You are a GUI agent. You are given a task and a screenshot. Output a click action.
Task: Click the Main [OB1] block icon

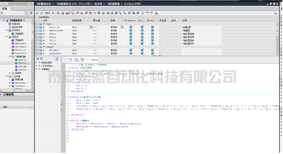tap(13, 44)
